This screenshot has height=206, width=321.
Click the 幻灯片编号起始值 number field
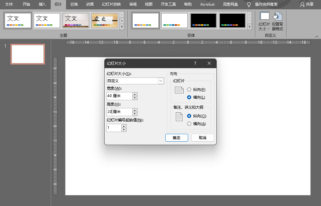pyautogui.click(x=114, y=128)
